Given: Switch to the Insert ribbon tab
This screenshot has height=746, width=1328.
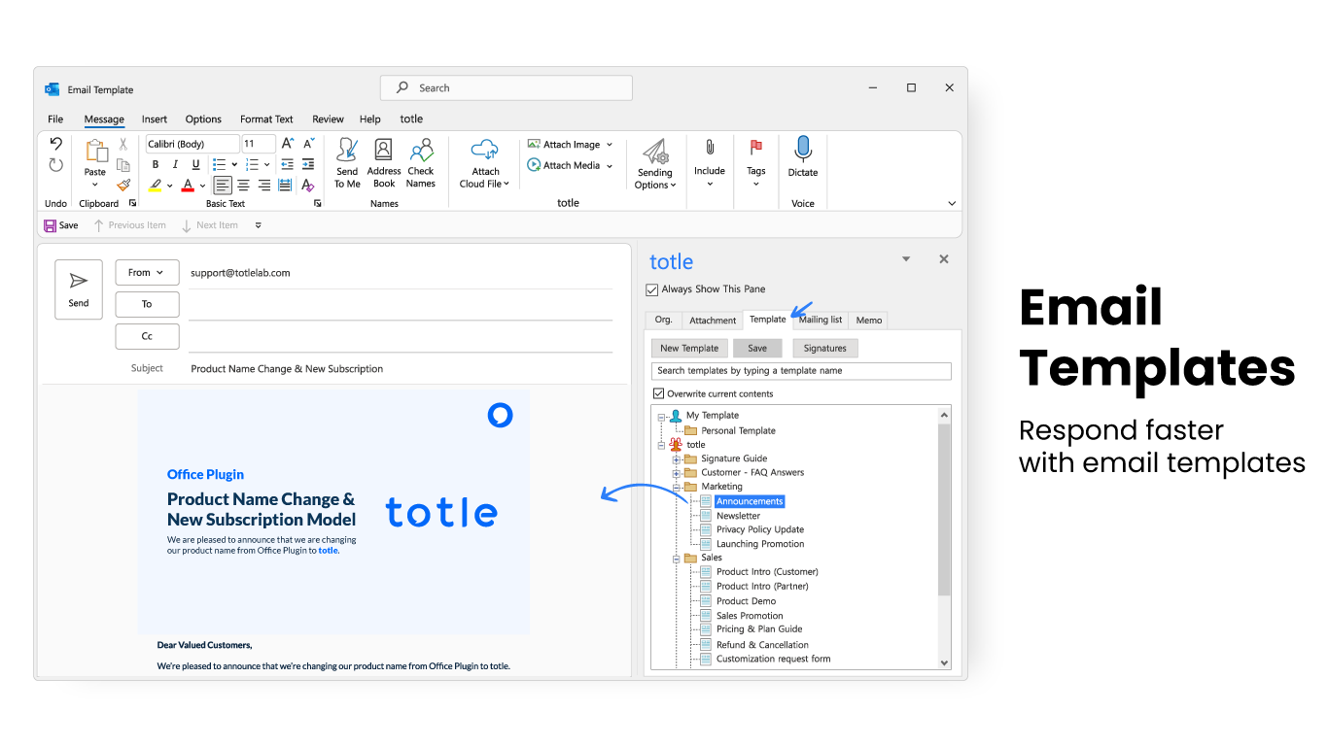Looking at the screenshot, I should point(155,119).
